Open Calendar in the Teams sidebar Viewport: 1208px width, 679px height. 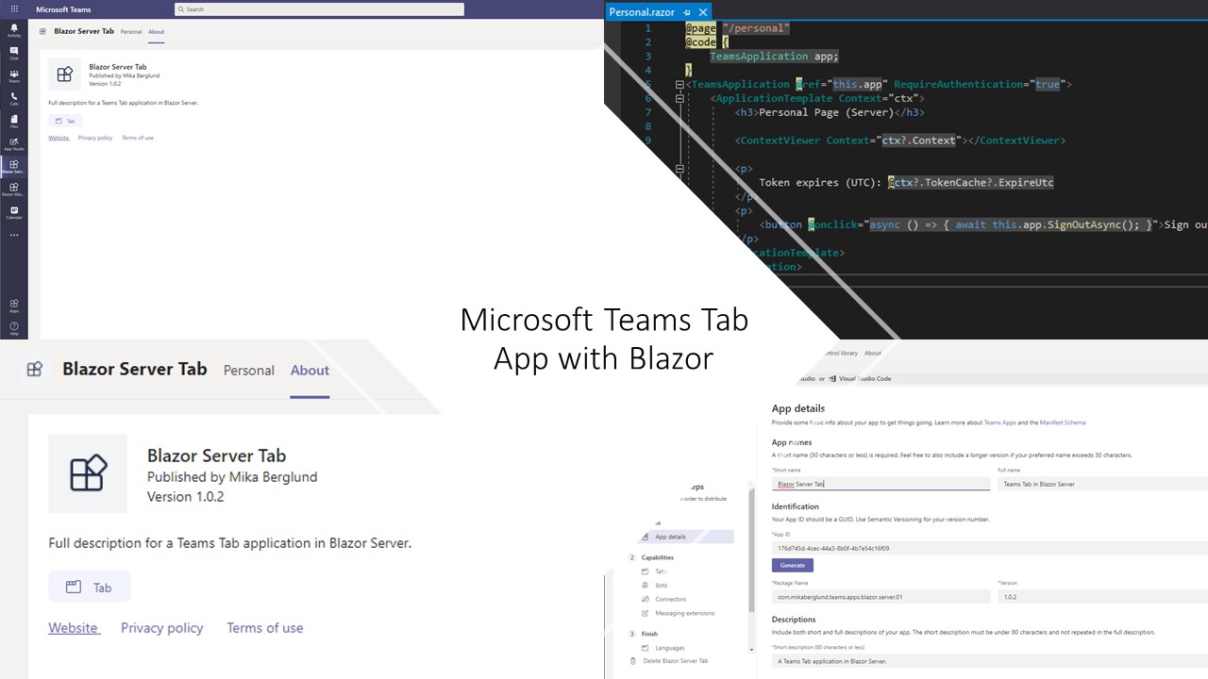[14, 211]
